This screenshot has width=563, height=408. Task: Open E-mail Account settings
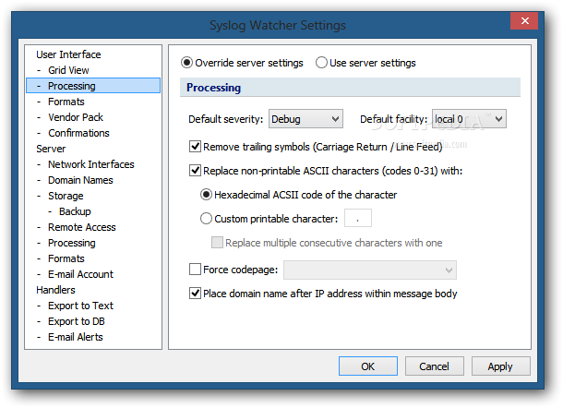[x=80, y=274]
